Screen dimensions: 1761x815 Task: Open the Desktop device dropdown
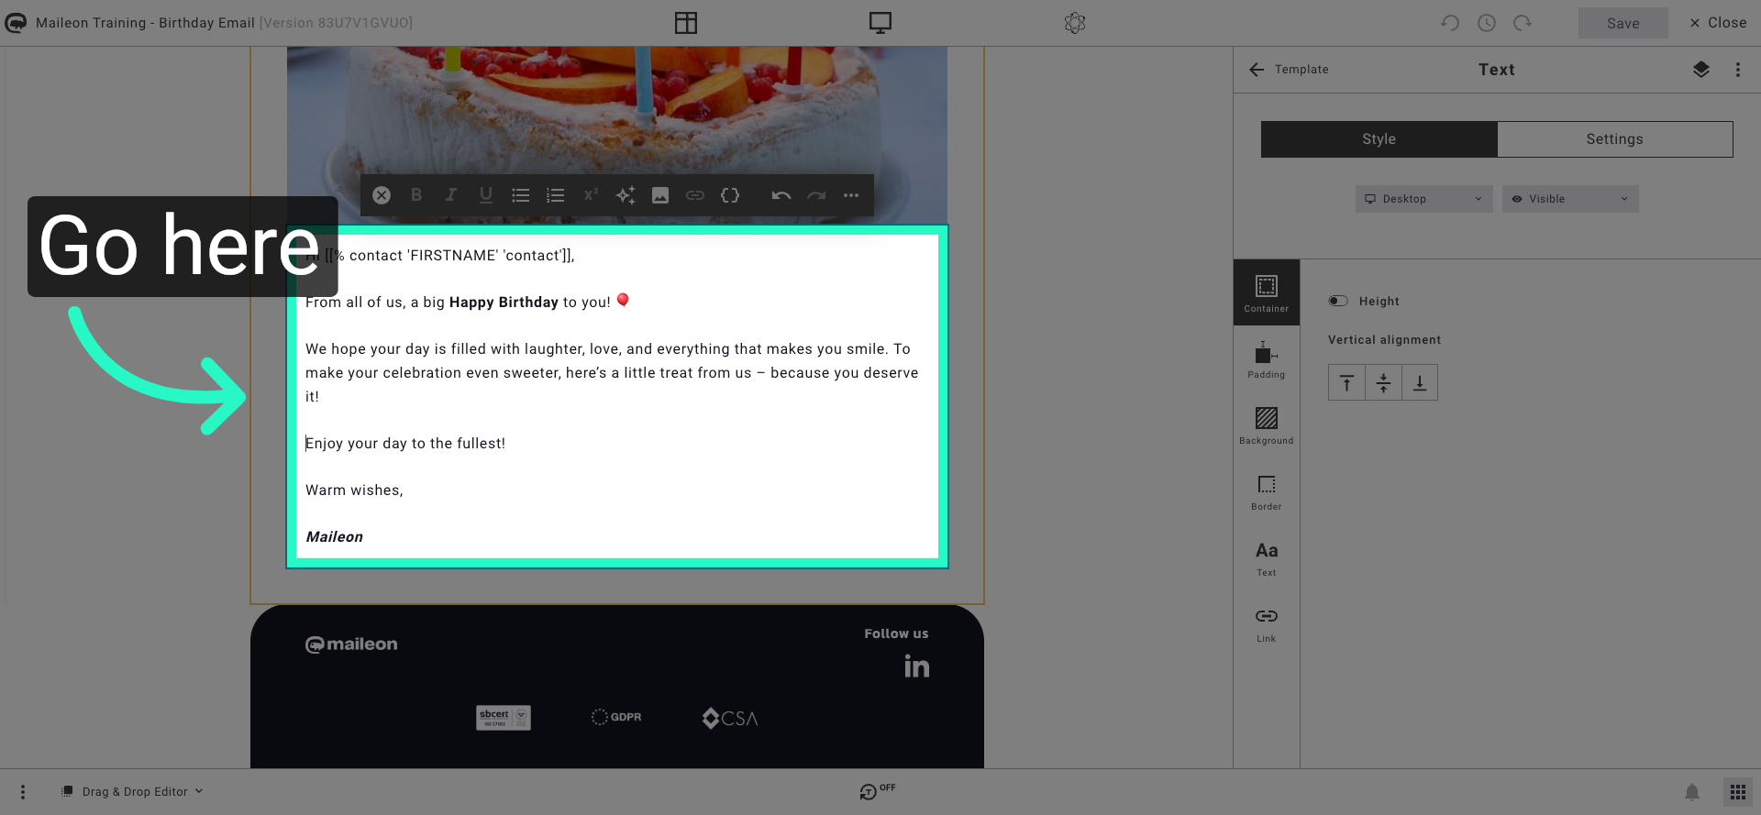tap(1423, 199)
